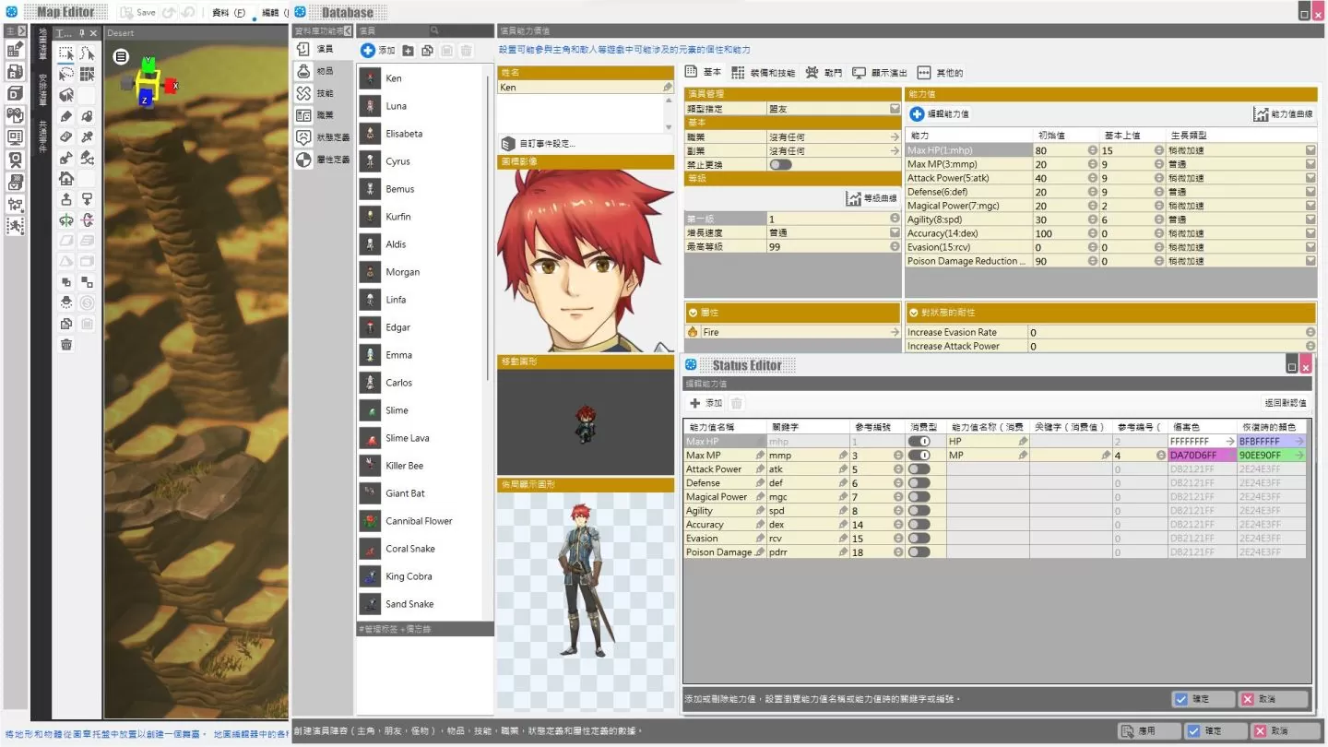Click the new folder icon in cast list toolbar
1328x747 pixels.
click(x=409, y=51)
